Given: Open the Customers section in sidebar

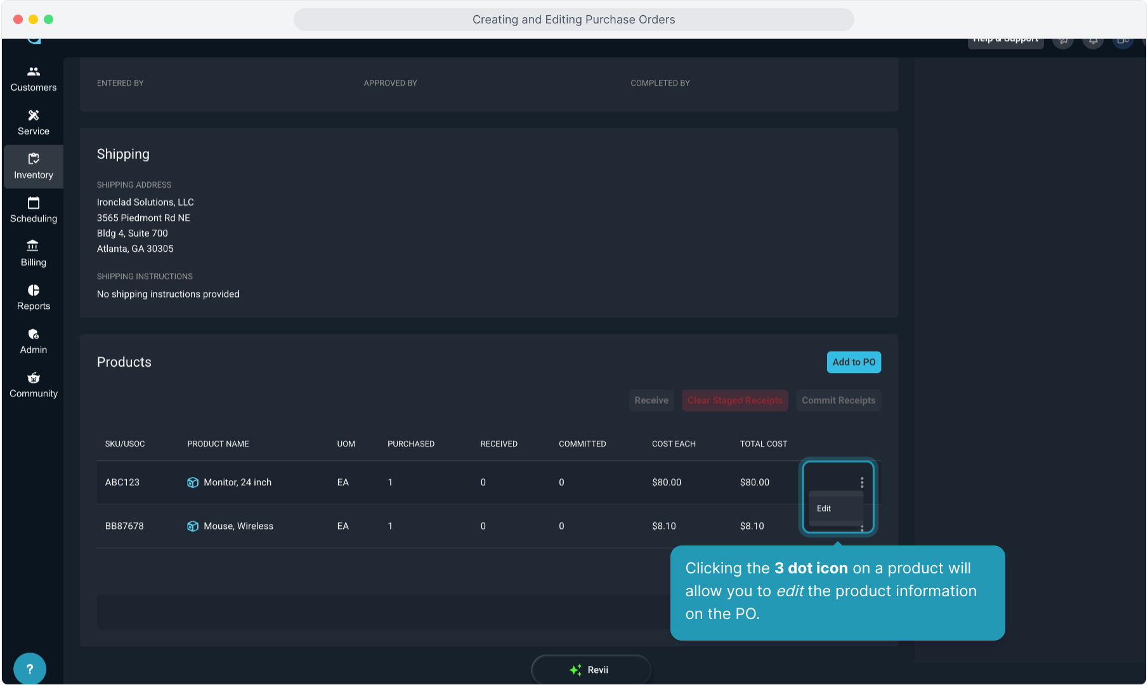Looking at the screenshot, I should pos(33,79).
